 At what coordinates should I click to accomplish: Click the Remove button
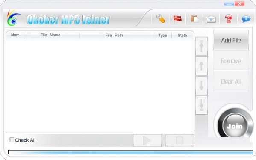pos(231,61)
